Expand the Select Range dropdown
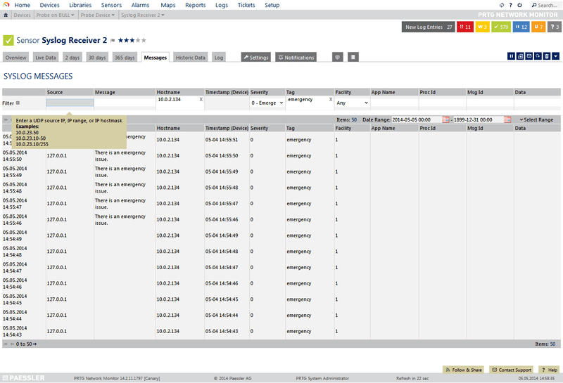Screen dimensions: 563x383 click(536, 119)
